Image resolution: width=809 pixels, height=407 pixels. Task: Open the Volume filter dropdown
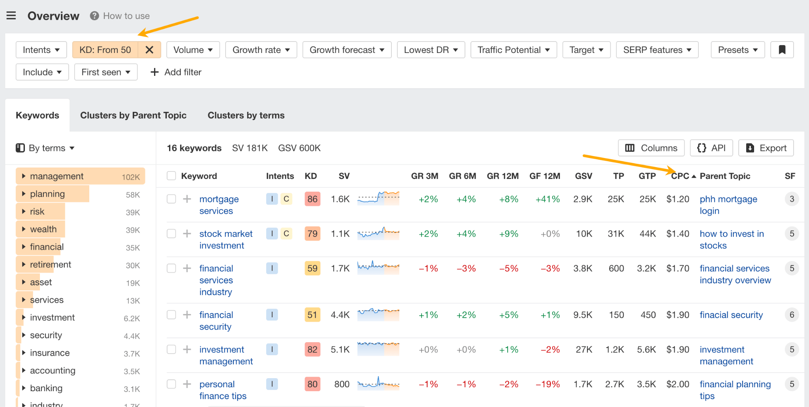coord(193,49)
